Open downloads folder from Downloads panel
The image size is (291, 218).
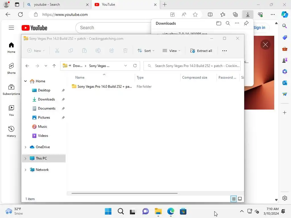pyautogui.click(x=219, y=23)
